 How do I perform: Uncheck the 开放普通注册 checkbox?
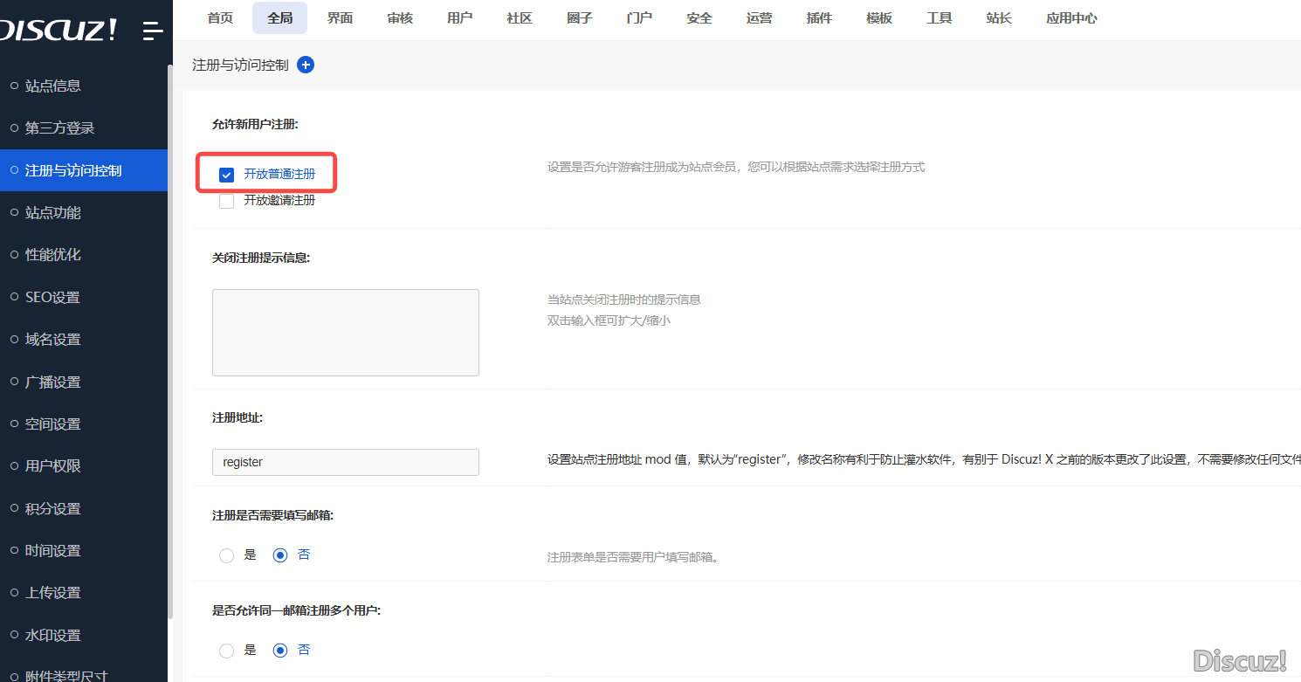pyautogui.click(x=227, y=175)
